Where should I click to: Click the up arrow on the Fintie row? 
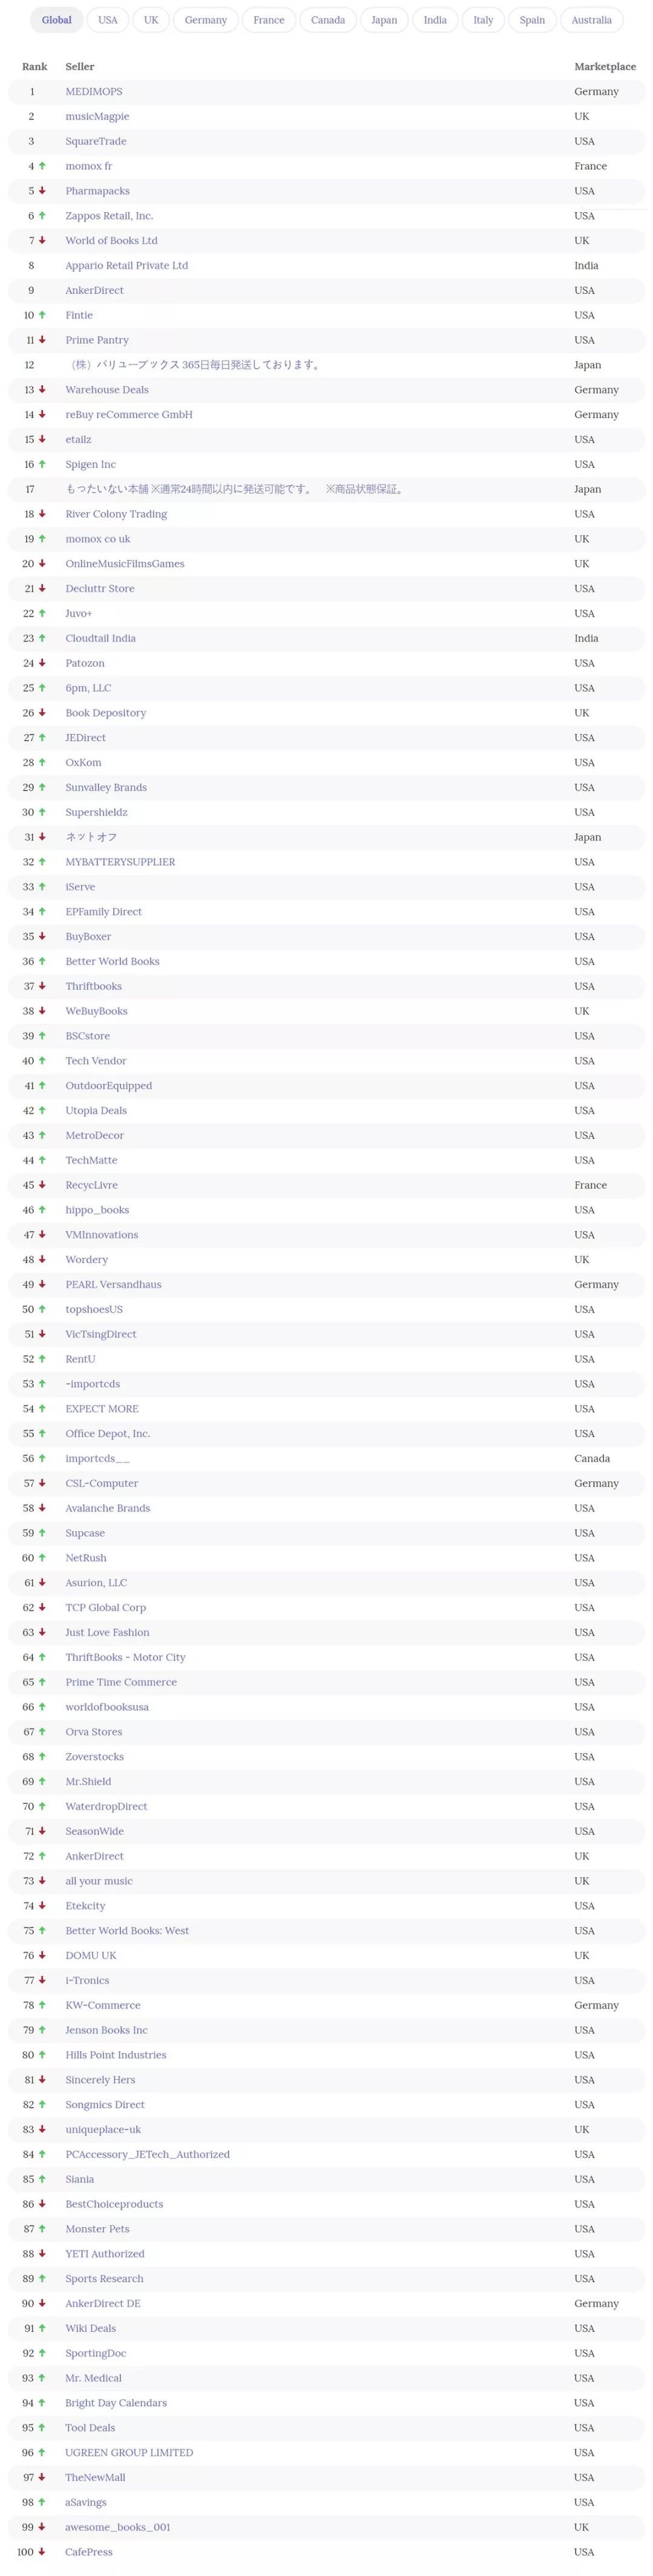tap(42, 315)
